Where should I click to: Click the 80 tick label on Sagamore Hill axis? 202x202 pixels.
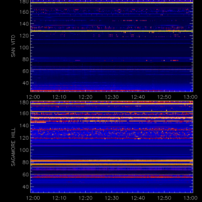point(26,162)
